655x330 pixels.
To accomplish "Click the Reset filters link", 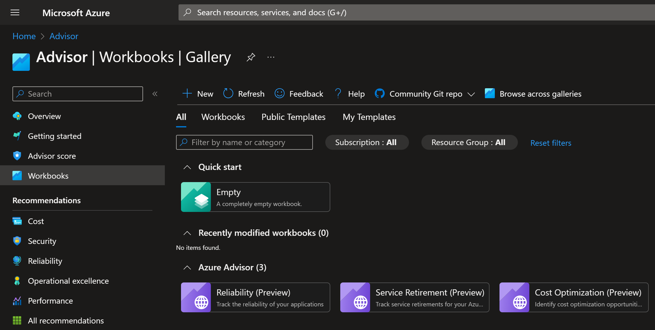I will [x=550, y=143].
